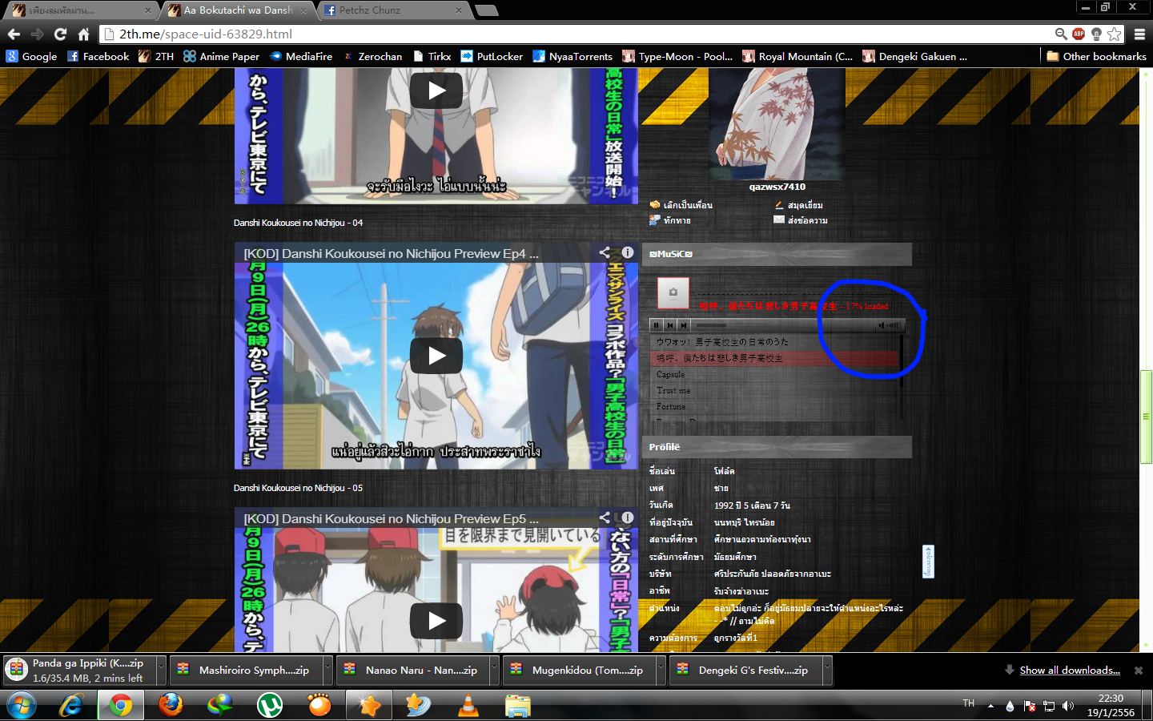Open Firefox from the taskbar
Image resolution: width=1153 pixels, height=721 pixels.
click(x=171, y=705)
